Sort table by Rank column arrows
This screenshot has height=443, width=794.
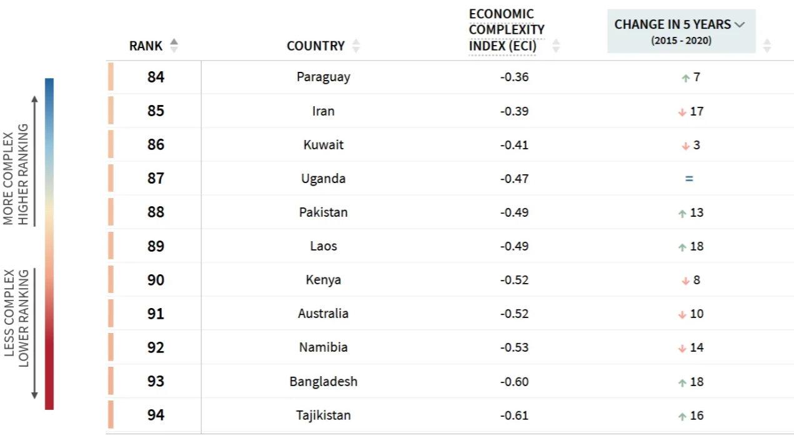(x=174, y=46)
